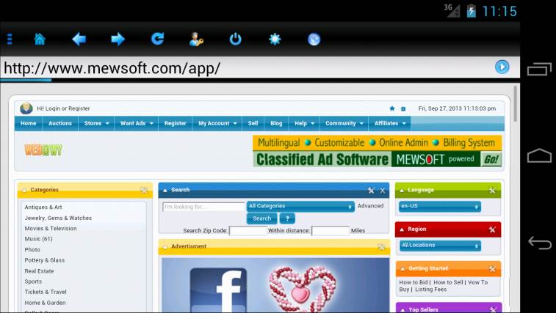Collapse the Categories panel triangle
Image resolution: width=556 pixels, height=313 pixels.
click(x=24, y=190)
